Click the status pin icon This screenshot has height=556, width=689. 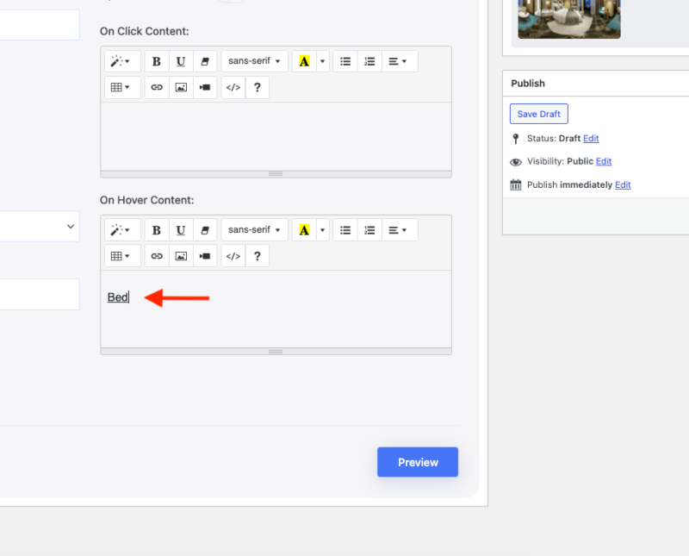516,139
